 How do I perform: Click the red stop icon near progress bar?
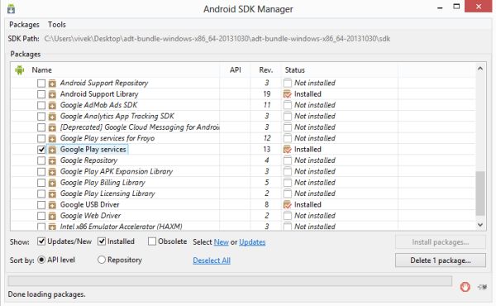click(465, 287)
